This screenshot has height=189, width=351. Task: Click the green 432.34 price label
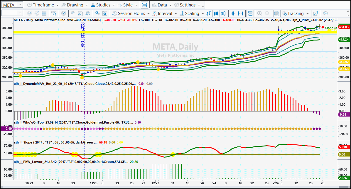(x=344, y=40)
